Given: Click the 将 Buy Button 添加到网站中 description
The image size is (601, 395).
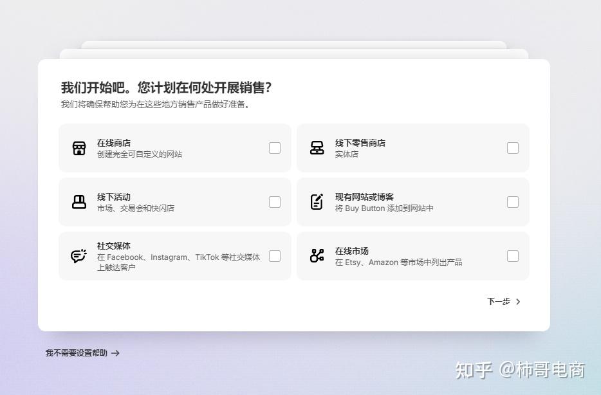Looking at the screenshot, I should [x=384, y=208].
